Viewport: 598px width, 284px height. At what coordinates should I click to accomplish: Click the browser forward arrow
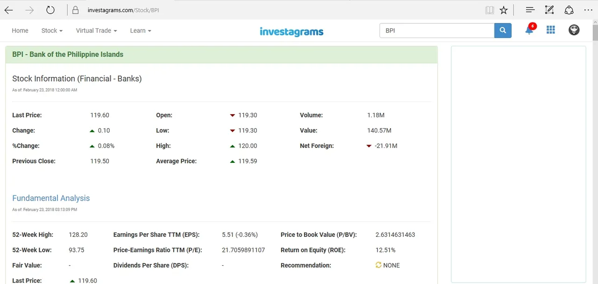click(x=29, y=10)
